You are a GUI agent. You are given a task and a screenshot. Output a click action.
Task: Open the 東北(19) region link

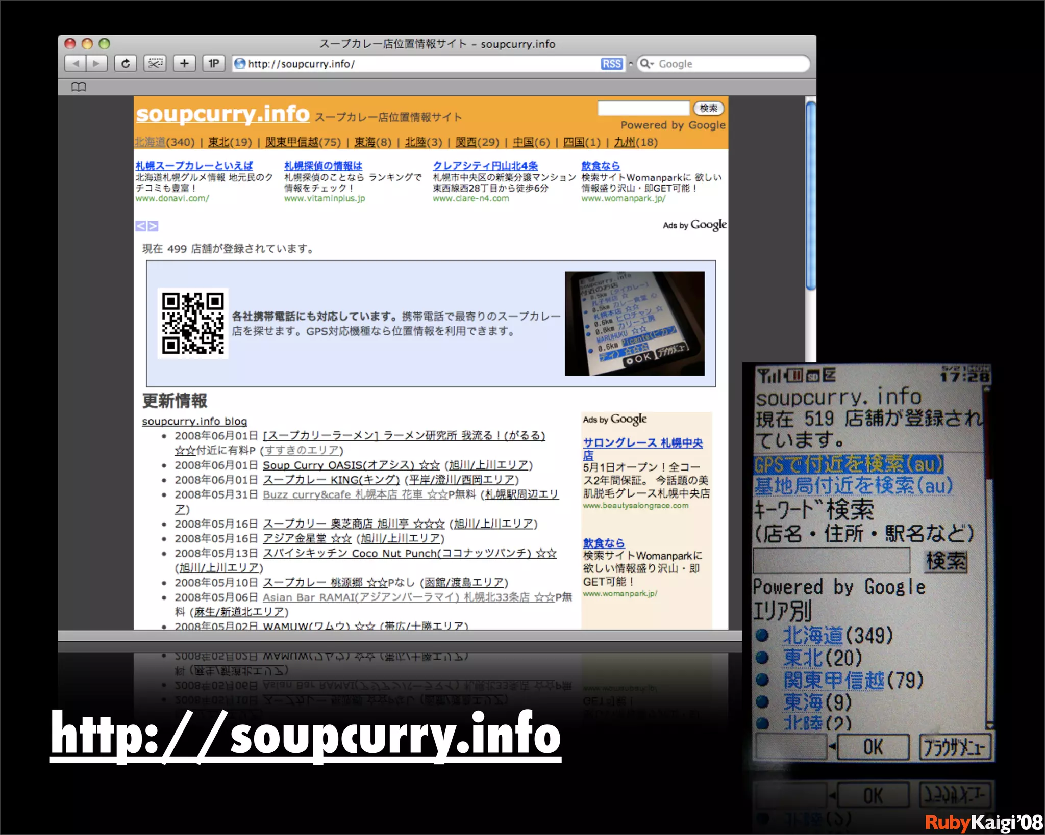(218, 142)
